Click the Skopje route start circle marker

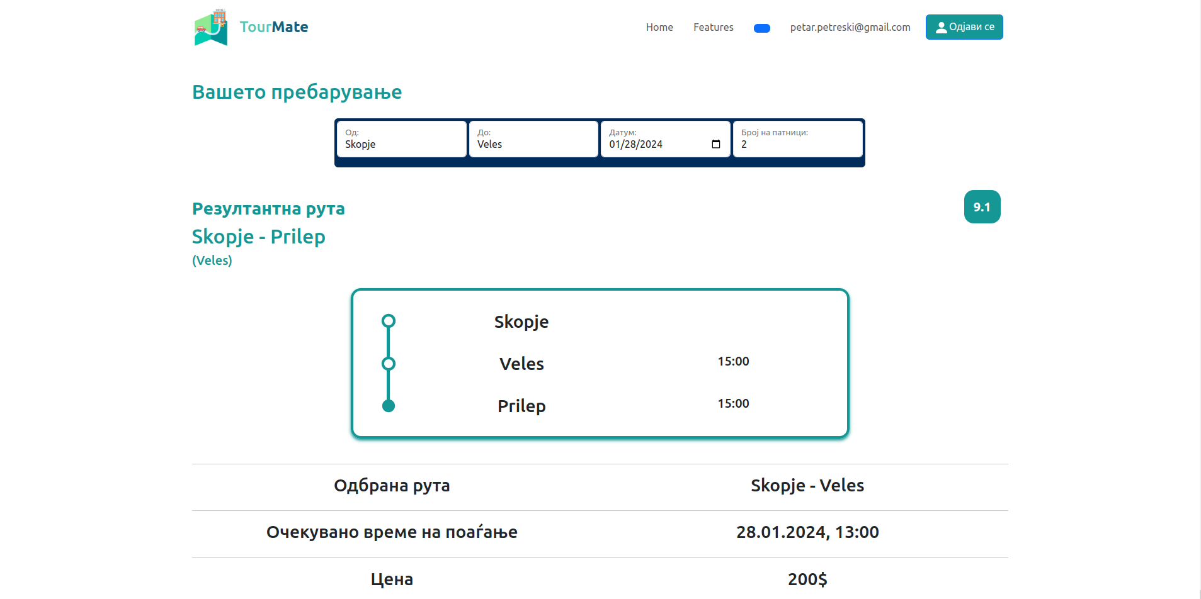point(389,322)
